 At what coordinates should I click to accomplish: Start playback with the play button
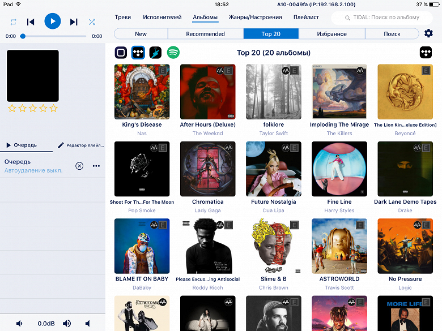coord(53,21)
